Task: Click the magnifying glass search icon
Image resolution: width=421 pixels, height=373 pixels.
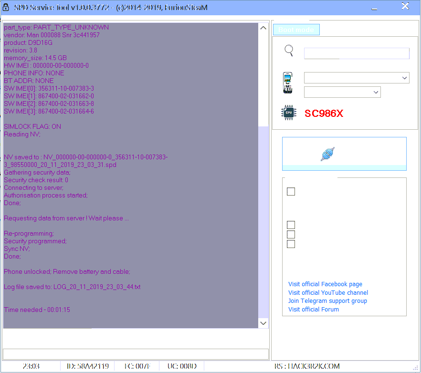Action: 289,51
